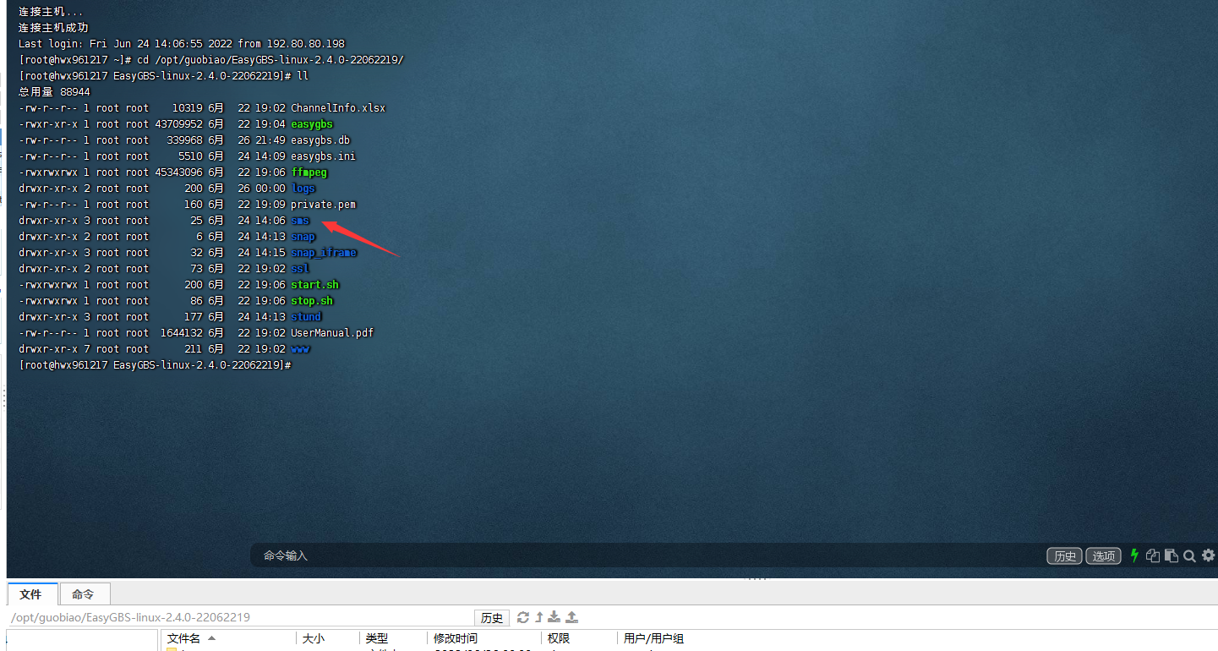Open 选项 button in terminal bar
Screen dimensions: 1218x651
1103,555
